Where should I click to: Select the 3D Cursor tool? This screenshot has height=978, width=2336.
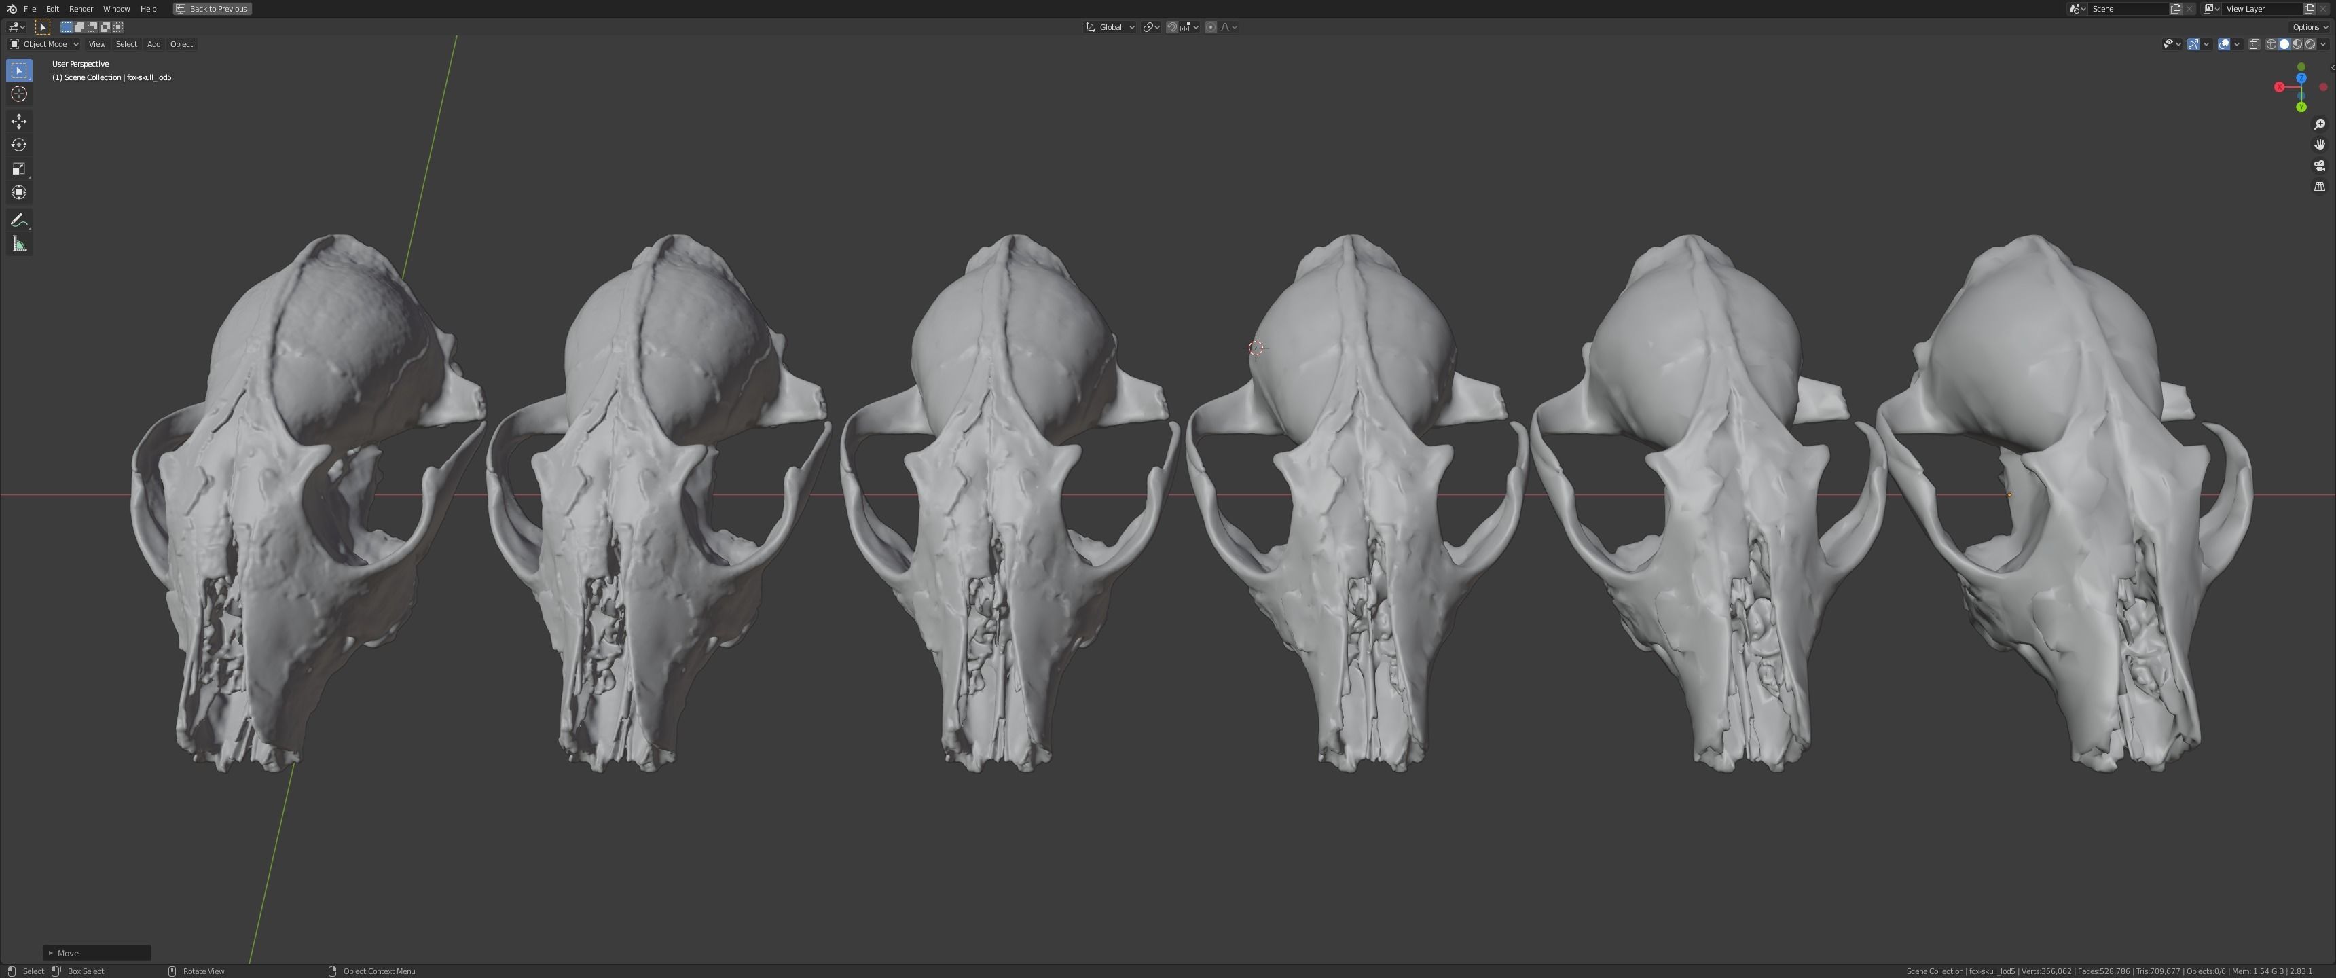click(19, 94)
